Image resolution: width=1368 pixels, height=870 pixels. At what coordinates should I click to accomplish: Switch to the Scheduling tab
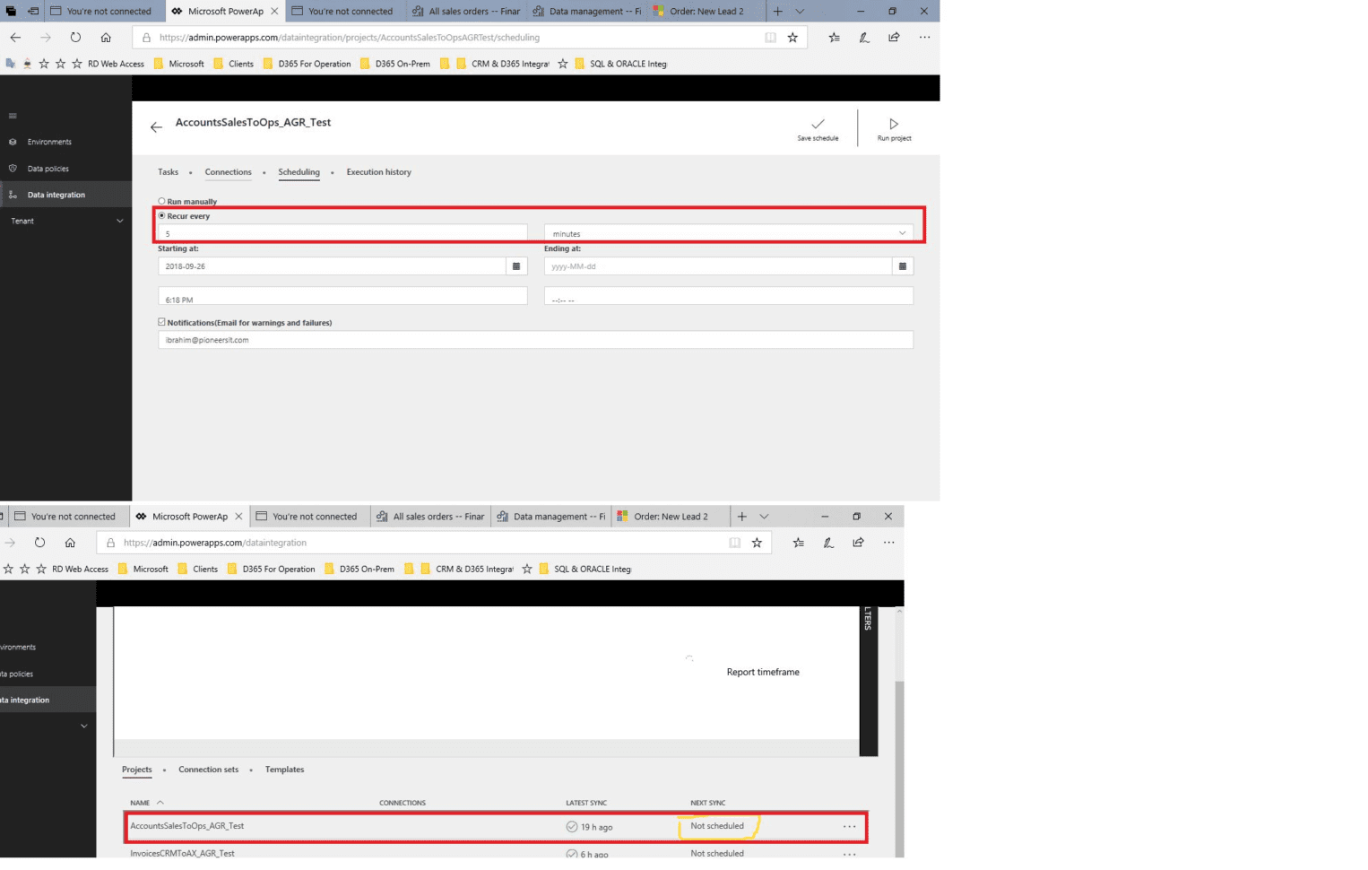tap(299, 172)
